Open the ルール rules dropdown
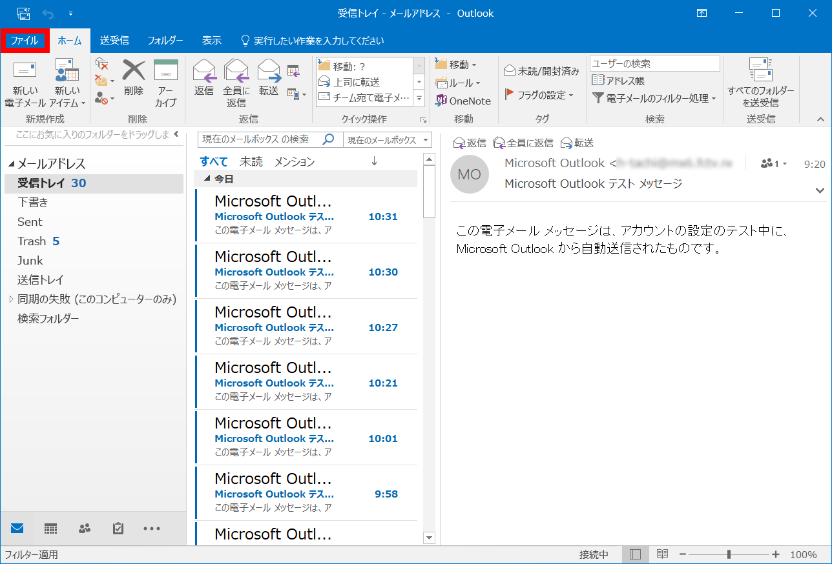Image resolution: width=832 pixels, height=564 pixels. coord(458,83)
